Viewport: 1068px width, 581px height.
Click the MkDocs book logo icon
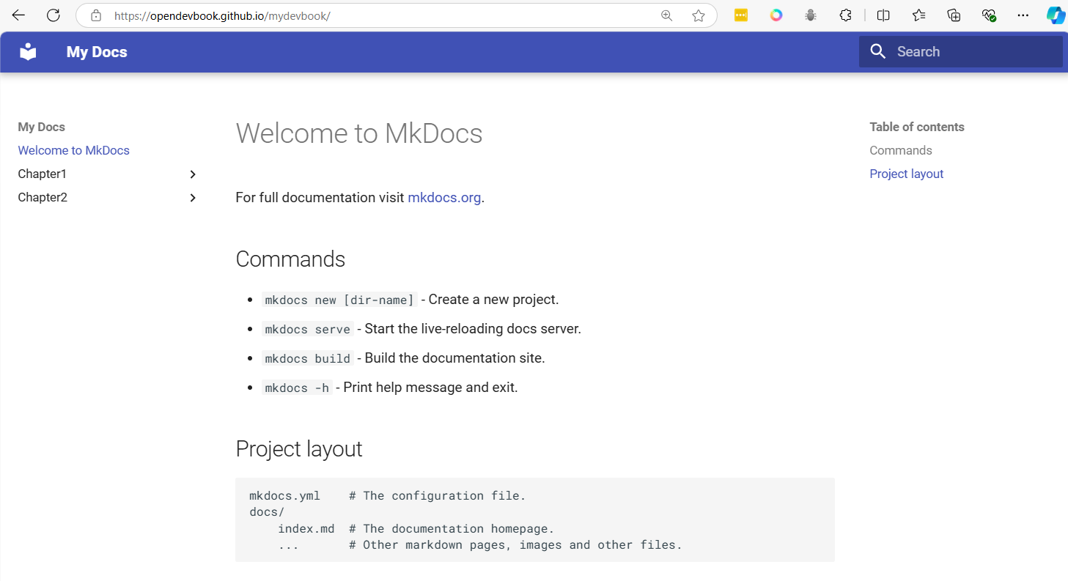[x=28, y=52]
